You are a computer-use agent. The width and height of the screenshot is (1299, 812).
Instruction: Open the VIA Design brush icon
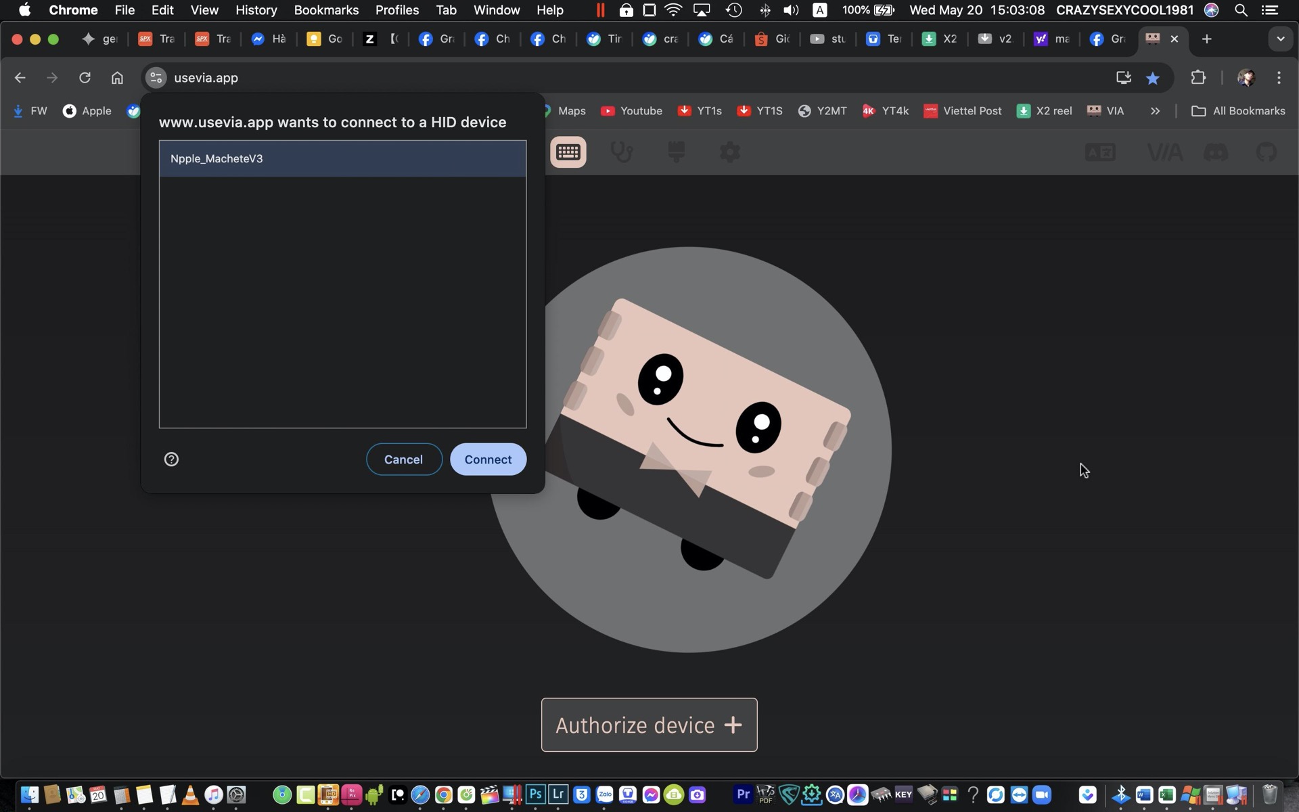click(676, 152)
